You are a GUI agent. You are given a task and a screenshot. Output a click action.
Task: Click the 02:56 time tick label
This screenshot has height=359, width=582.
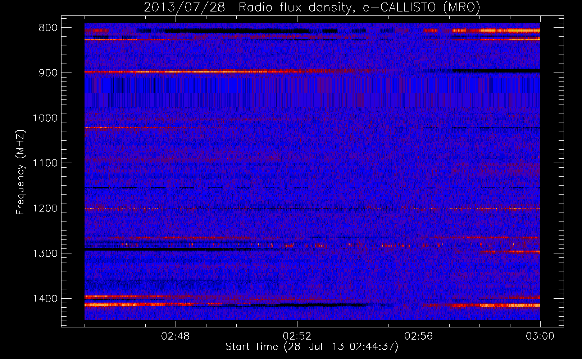[419, 336]
